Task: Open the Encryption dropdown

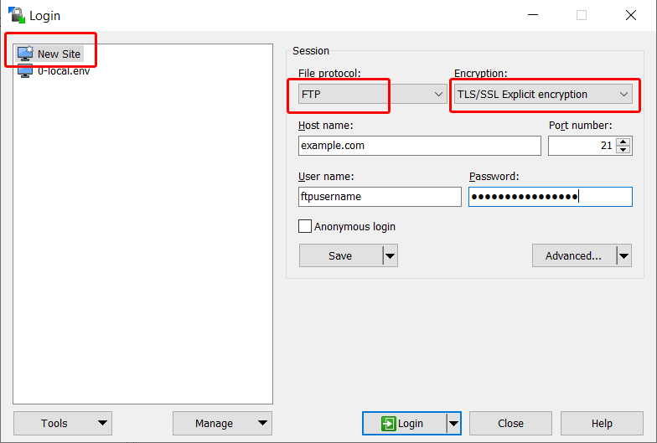Action: 543,94
